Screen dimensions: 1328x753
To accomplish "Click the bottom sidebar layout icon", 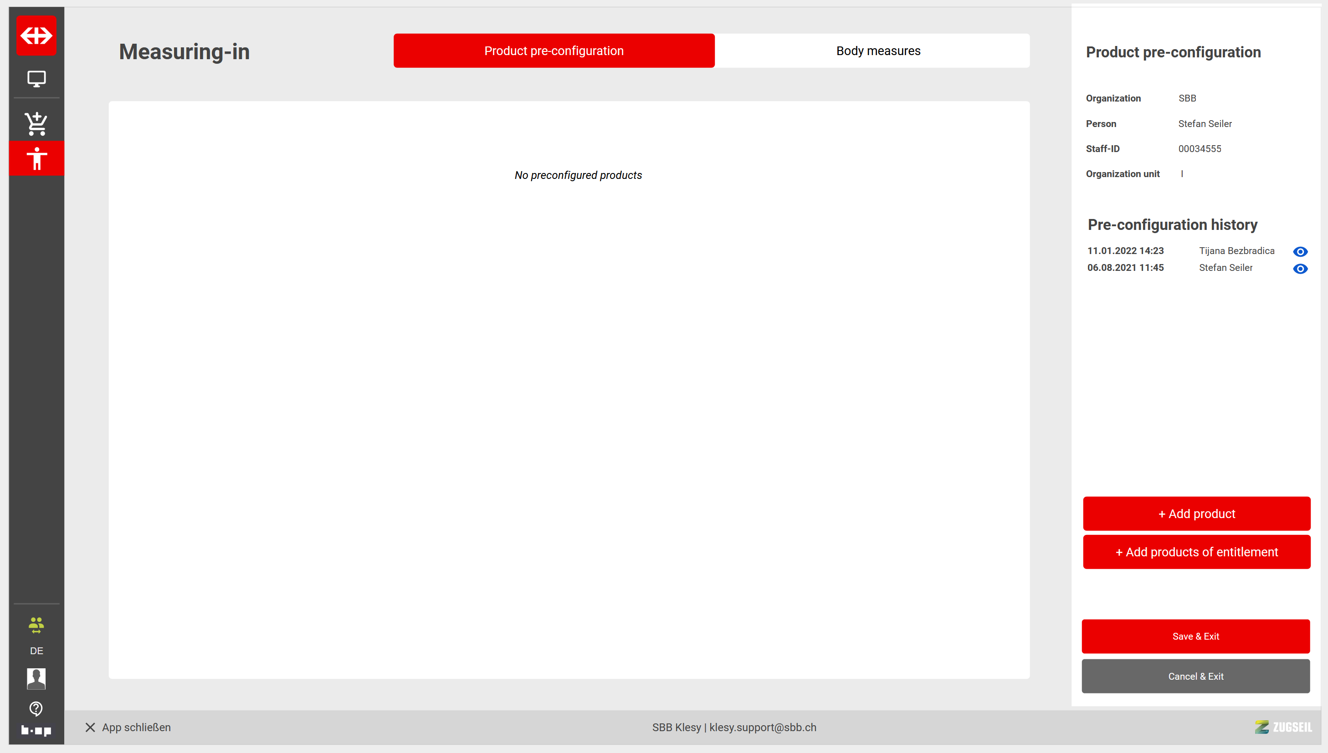I will tap(36, 730).
